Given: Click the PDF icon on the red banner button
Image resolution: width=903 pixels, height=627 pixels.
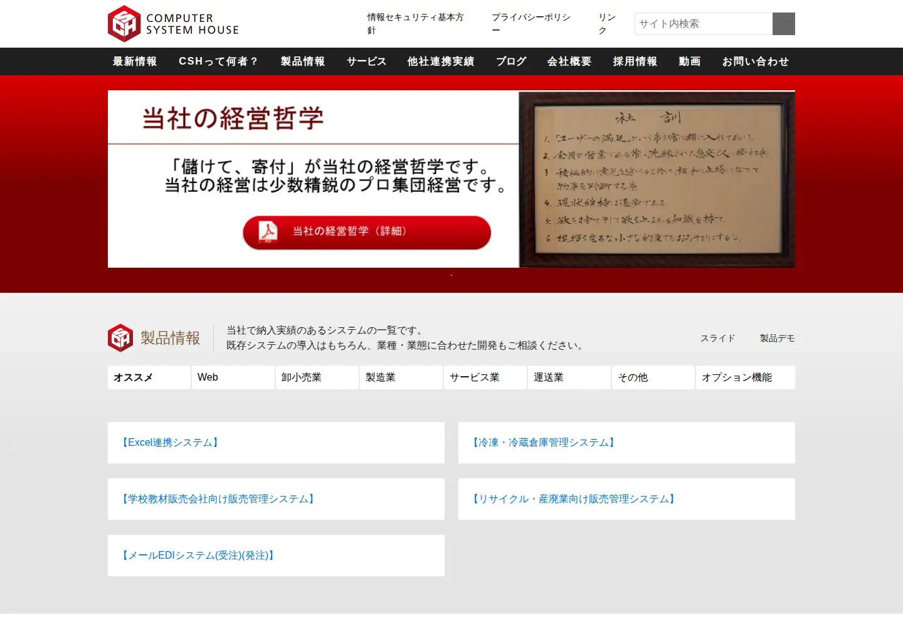Looking at the screenshot, I should click(268, 232).
